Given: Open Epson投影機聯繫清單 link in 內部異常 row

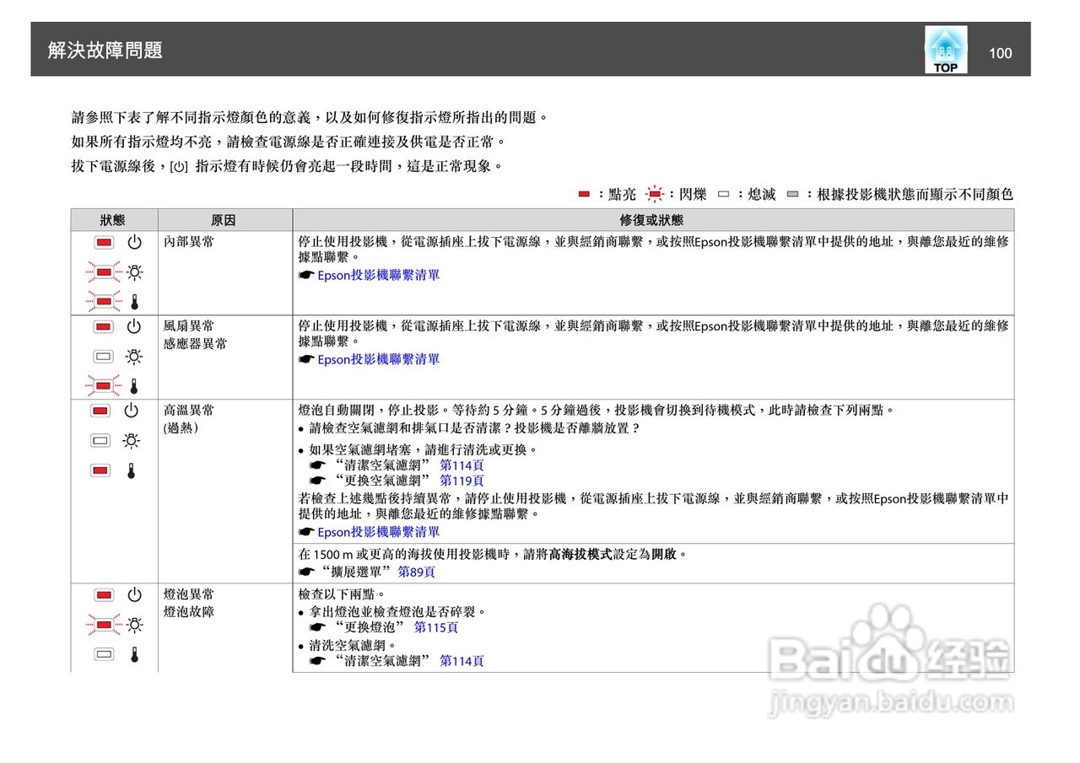Looking at the screenshot, I should 378,275.
